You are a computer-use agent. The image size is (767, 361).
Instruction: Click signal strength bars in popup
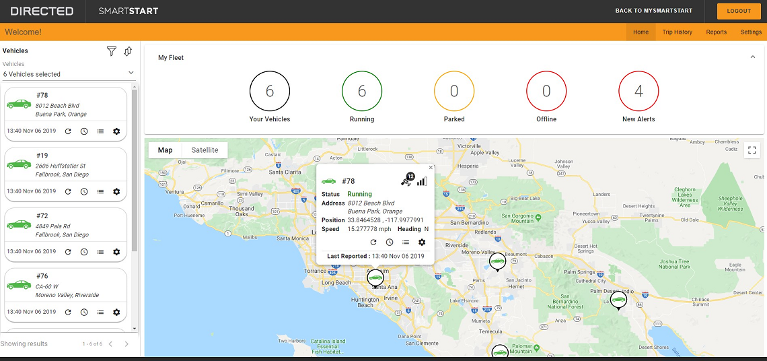point(422,181)
